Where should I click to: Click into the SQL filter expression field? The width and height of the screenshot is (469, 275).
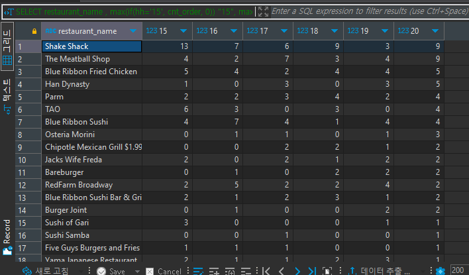click(x=370, y=11)
